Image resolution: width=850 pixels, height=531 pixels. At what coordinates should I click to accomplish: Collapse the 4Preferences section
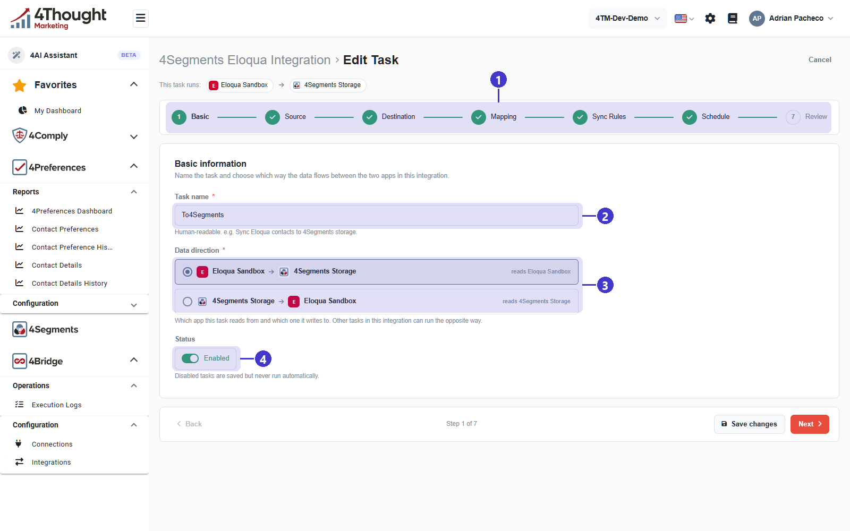pyautogui.click(x=134, y=166)
